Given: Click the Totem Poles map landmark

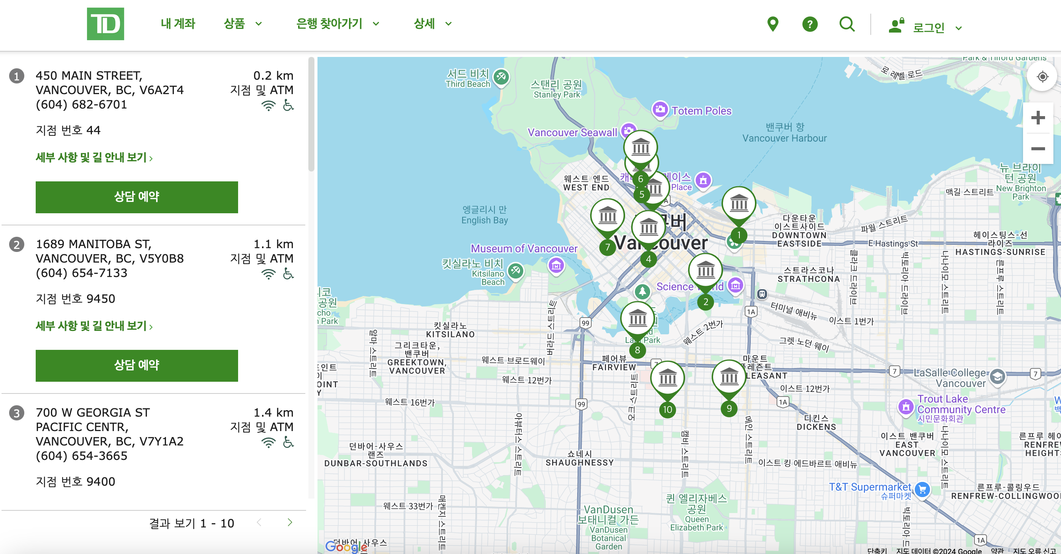Looking at the screenshot, I should tap(660, 110).
